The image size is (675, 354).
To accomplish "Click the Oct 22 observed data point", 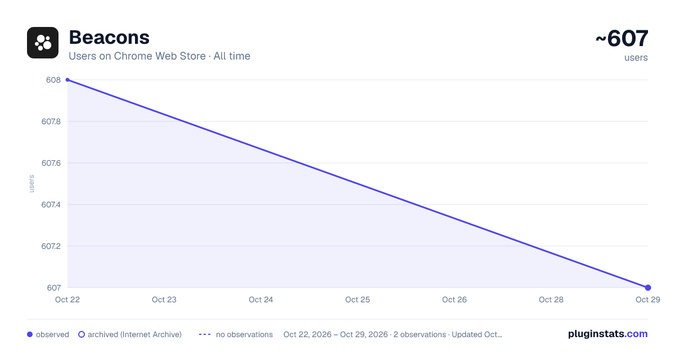I will 67,80.
